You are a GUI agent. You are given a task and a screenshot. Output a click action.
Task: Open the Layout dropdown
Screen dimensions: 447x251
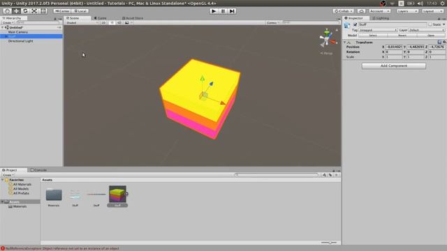[x=433, y=11]
